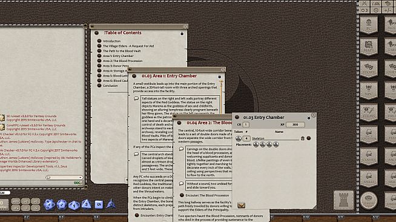
Task: Open the combat tracker crossed-swords icon
Action: coord(364,4)
